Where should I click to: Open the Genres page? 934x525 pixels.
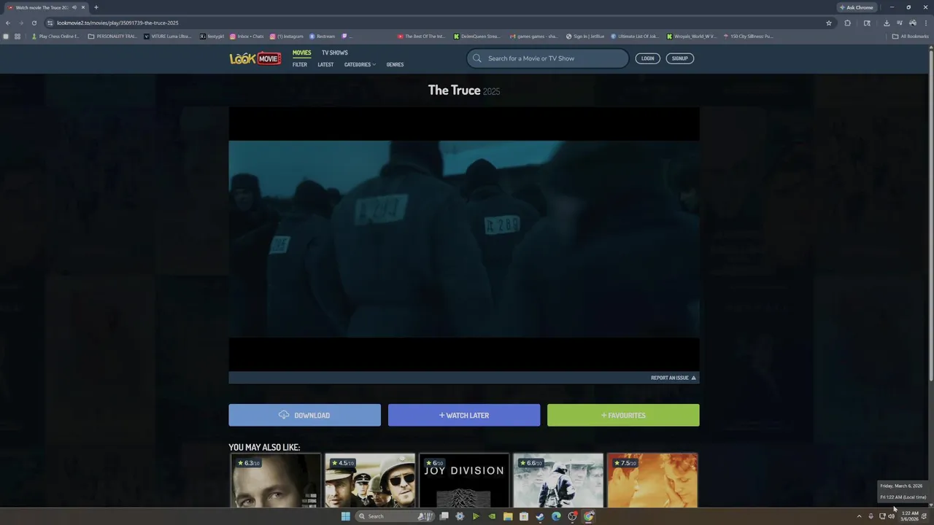point(395,64)
